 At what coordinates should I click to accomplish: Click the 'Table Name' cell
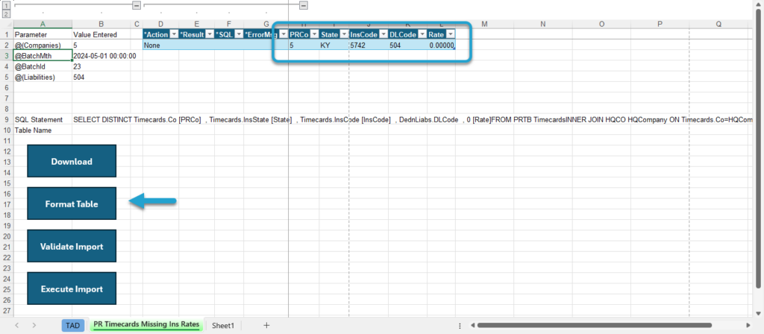pyautogui.click(x=43, y=130)
